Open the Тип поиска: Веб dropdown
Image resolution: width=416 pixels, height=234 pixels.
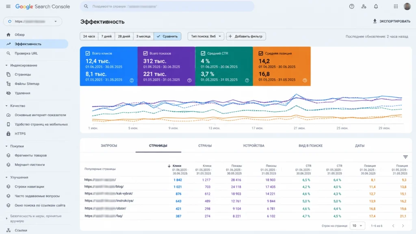pos(206,36)
